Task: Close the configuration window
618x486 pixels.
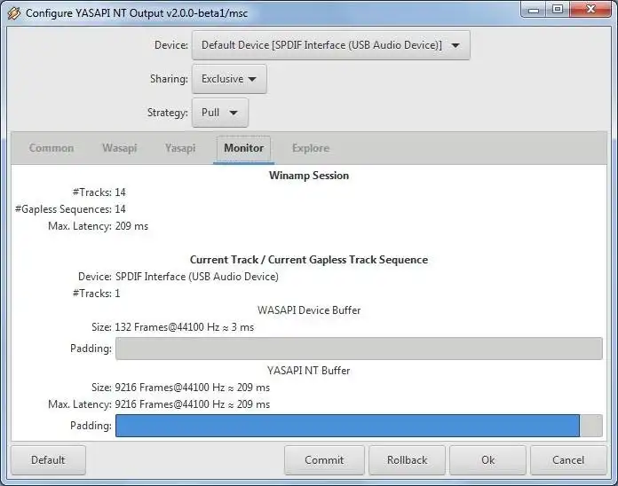Action: pyautogui.click(x=590, y=9)
